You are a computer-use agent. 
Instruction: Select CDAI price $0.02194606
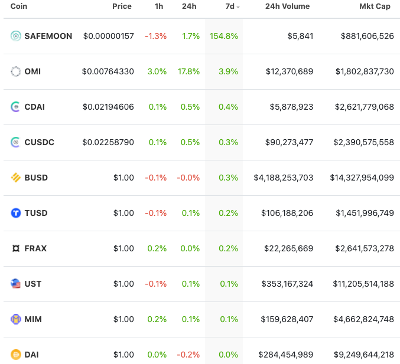pyautogui.click(x=108, y=107)
